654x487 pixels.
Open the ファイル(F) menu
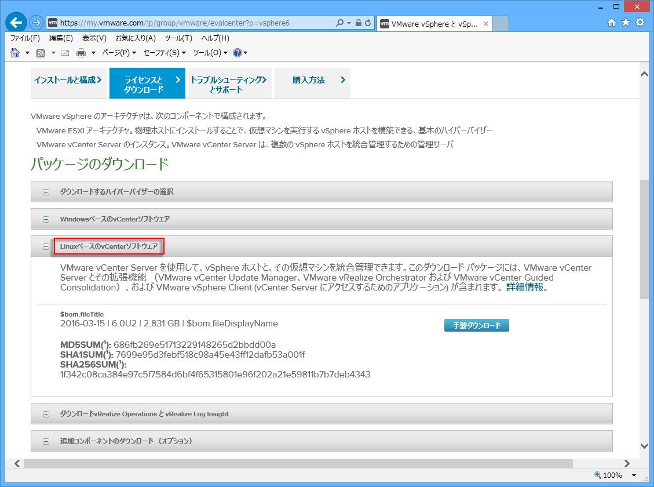pos(25,38)
